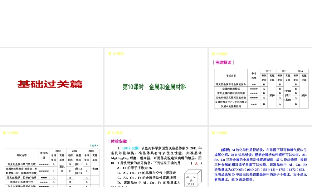
Task: Click the [2012·安徽] source tag
Action: tap(131, 148)
